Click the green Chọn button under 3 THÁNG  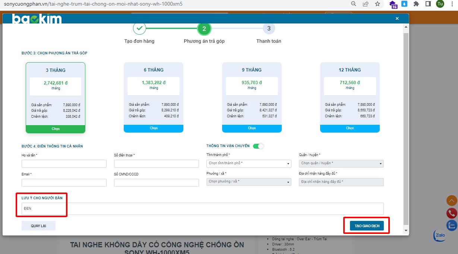pos(56,129)
